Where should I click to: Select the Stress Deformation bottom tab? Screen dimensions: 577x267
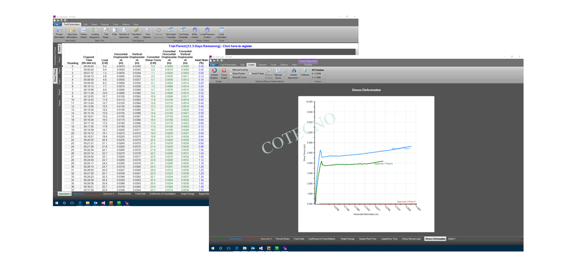click(435, 239)
